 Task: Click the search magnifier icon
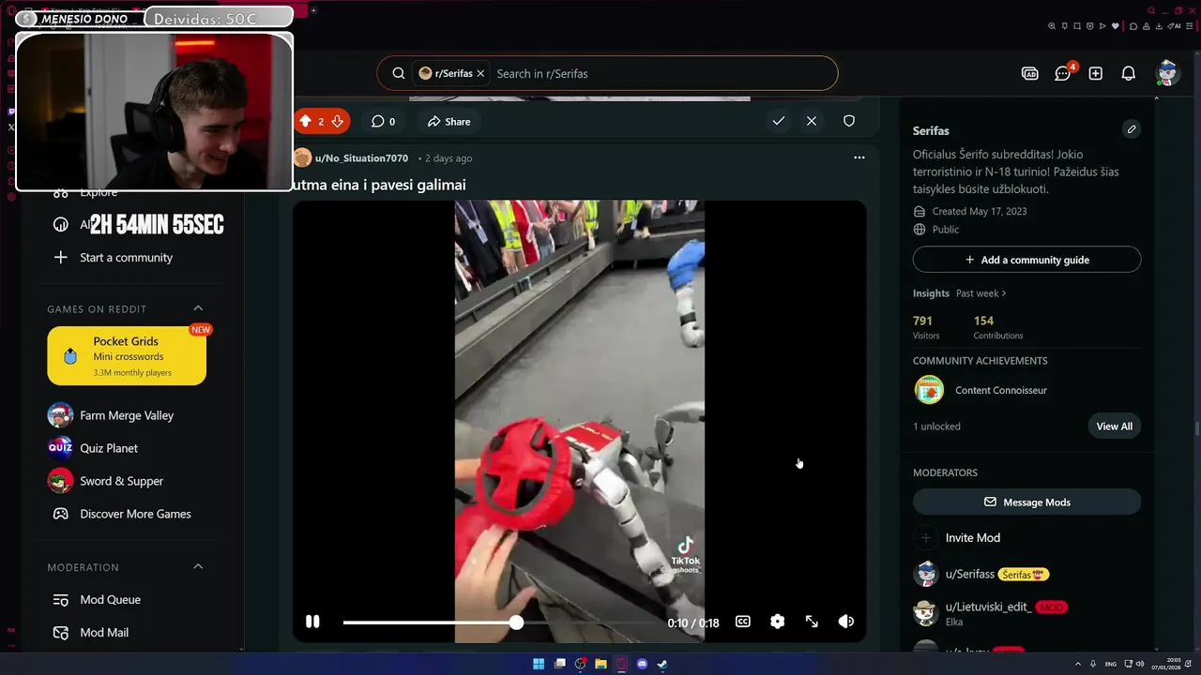tap(399, 73)
